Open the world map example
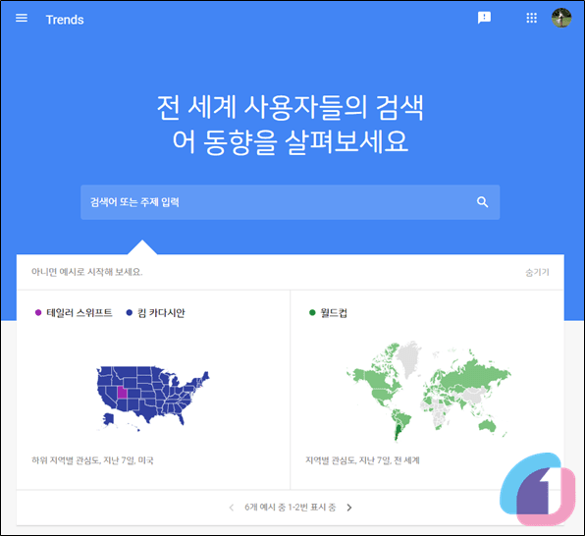The width and height of the screenshot is (585, 536). click(428, 391)
